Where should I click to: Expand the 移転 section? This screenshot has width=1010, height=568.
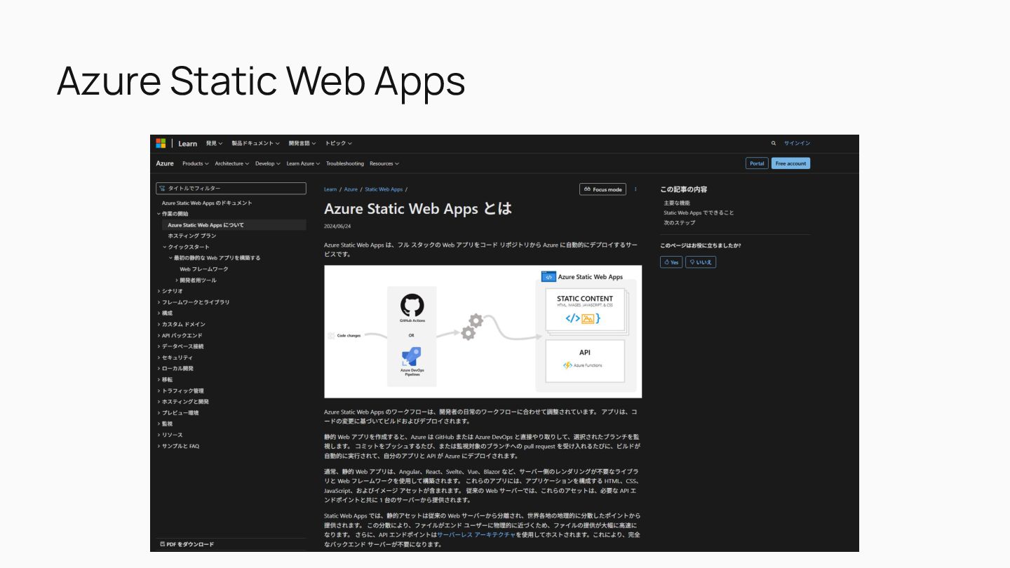coord(164,379)
